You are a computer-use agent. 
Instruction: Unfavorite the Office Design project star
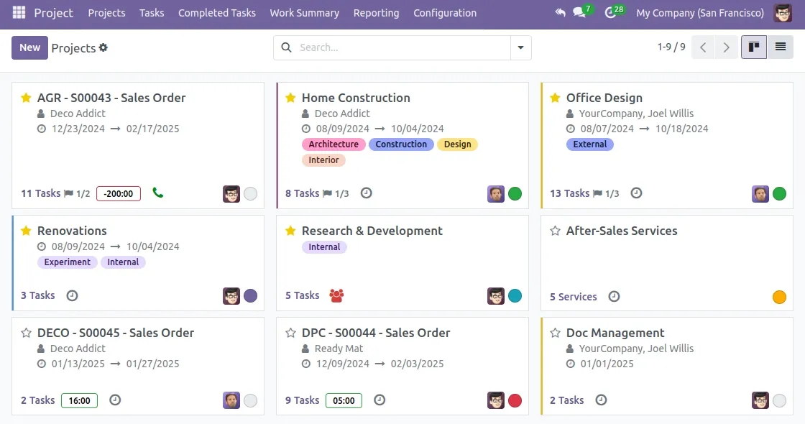(x=555, y=98)
